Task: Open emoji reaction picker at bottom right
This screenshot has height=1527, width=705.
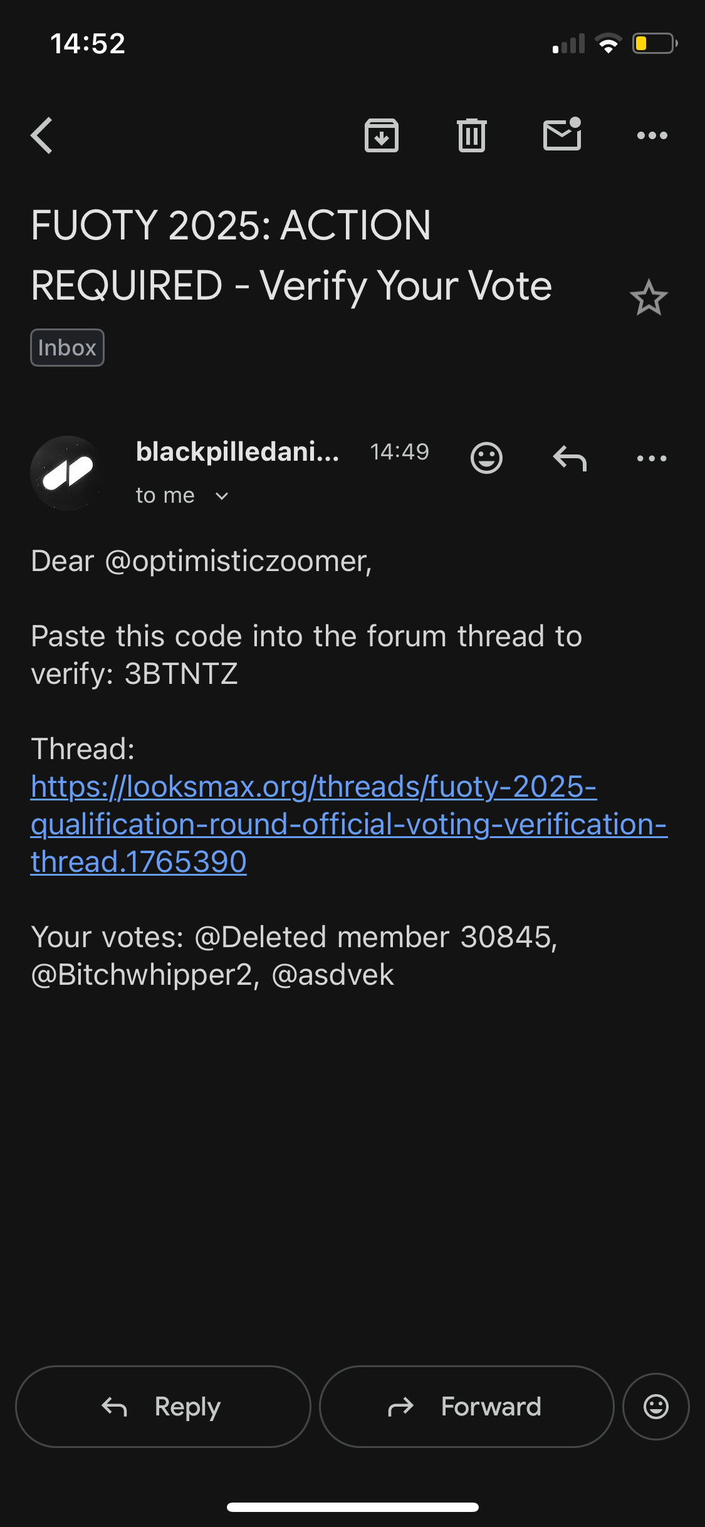Action: pyautogui.click(x=656, y=1407)
